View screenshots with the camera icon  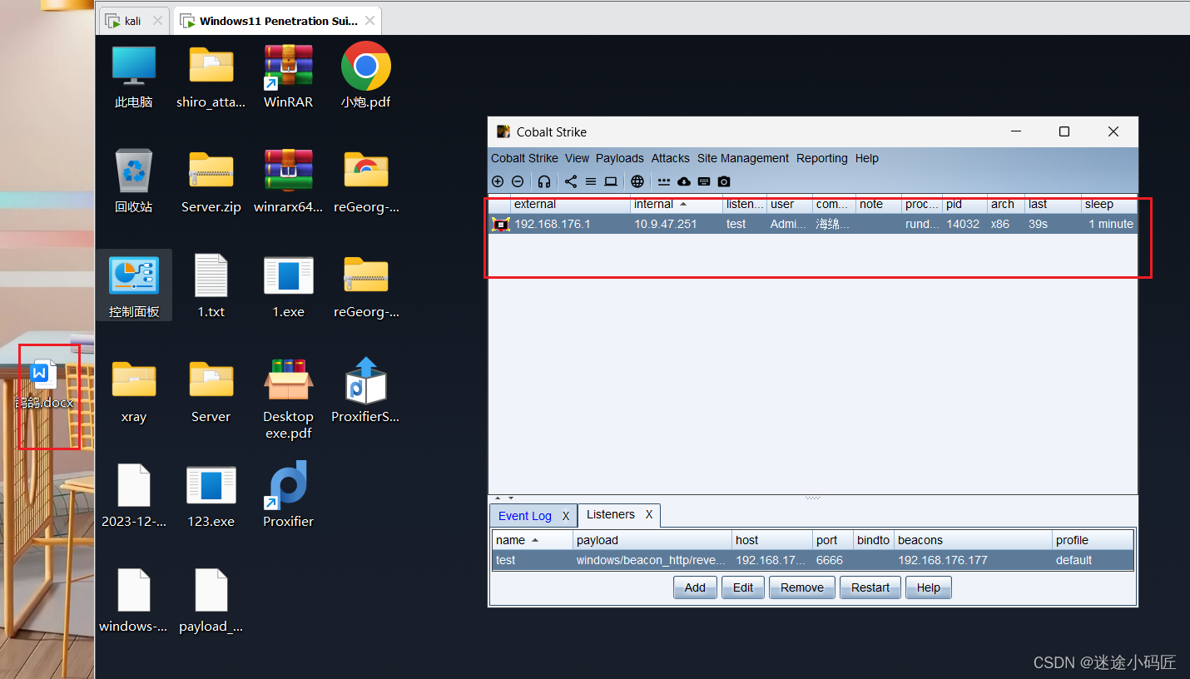tap(724, 181)
